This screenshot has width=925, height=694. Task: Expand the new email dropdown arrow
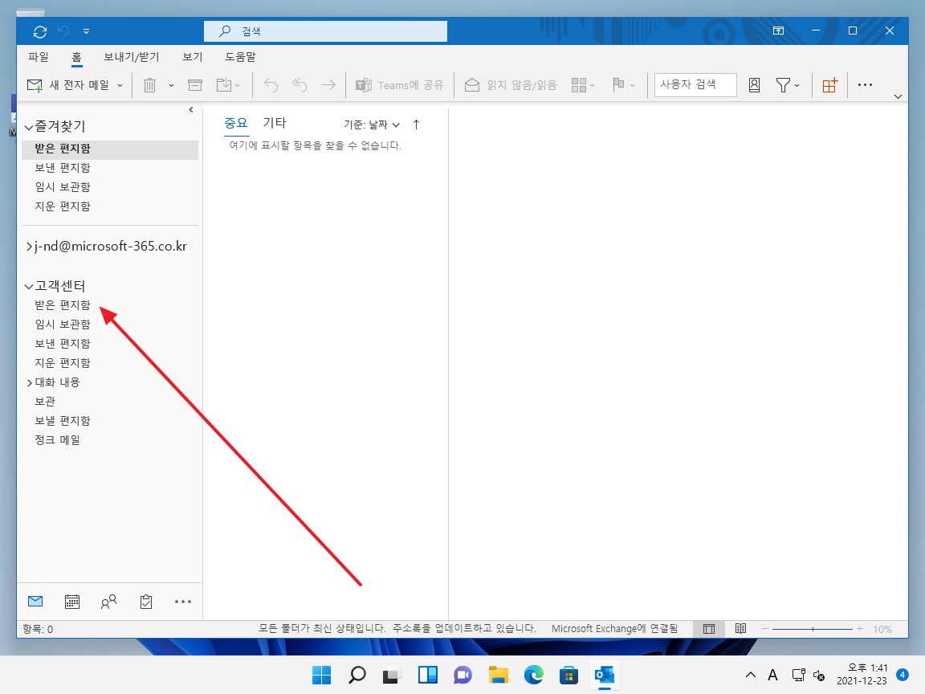click(x=120, y=86)
